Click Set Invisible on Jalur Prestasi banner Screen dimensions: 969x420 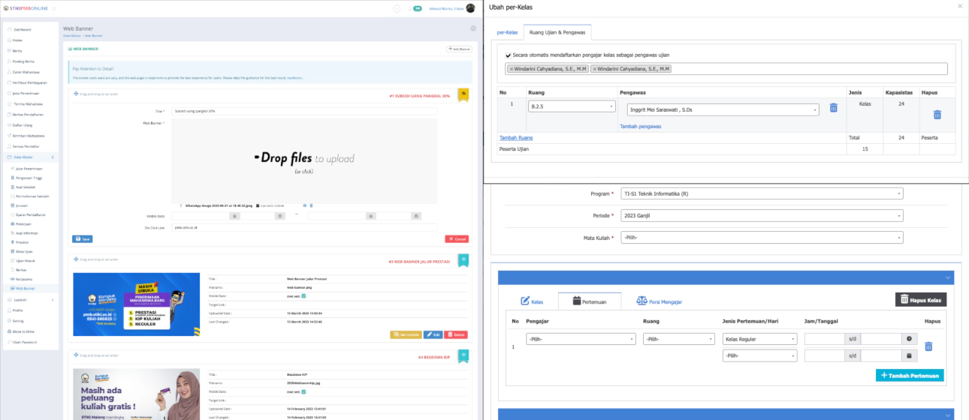[406, 334]
